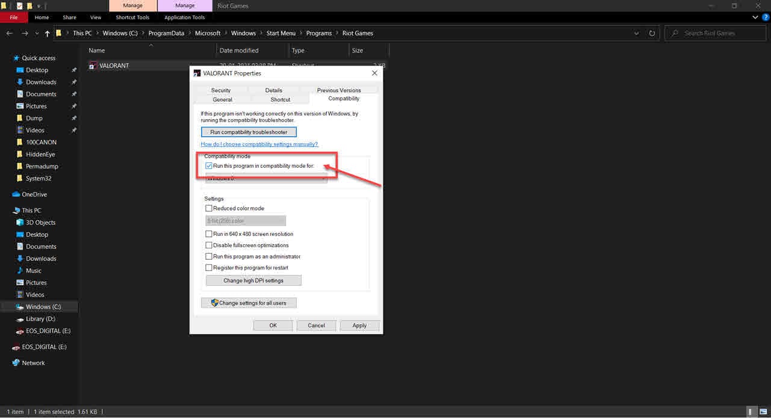
Task: Go up one folder level
Action: [48, 34]
